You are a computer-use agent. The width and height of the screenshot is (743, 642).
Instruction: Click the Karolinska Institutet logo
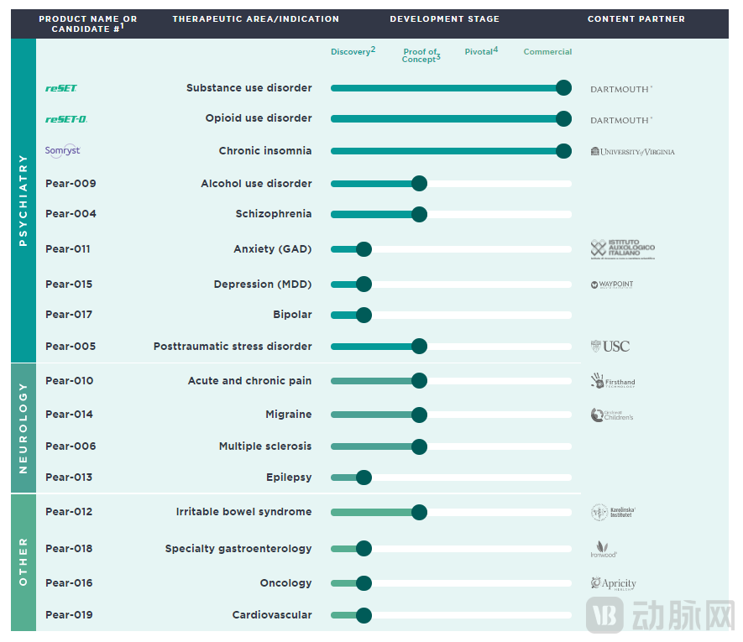pyautogui.click(x=613, y=512)
